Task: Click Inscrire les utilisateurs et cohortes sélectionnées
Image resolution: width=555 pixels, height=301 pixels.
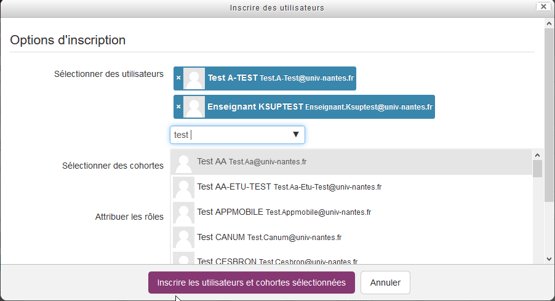Action: click(251, 283)
